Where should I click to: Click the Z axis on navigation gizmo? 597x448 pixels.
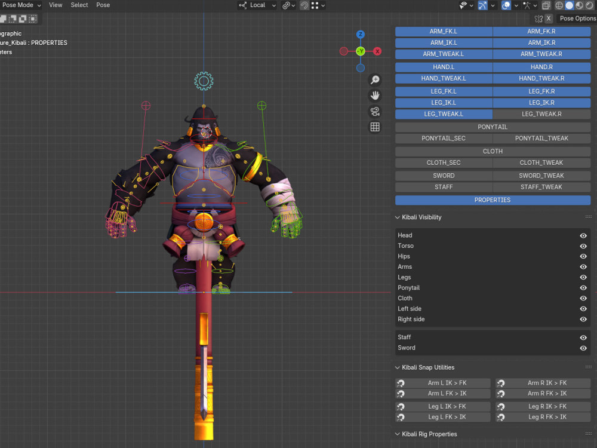(x=360, y=34)
